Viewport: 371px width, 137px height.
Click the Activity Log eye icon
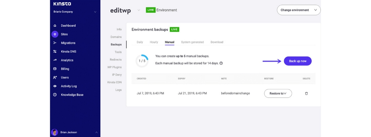pos(55,86)
